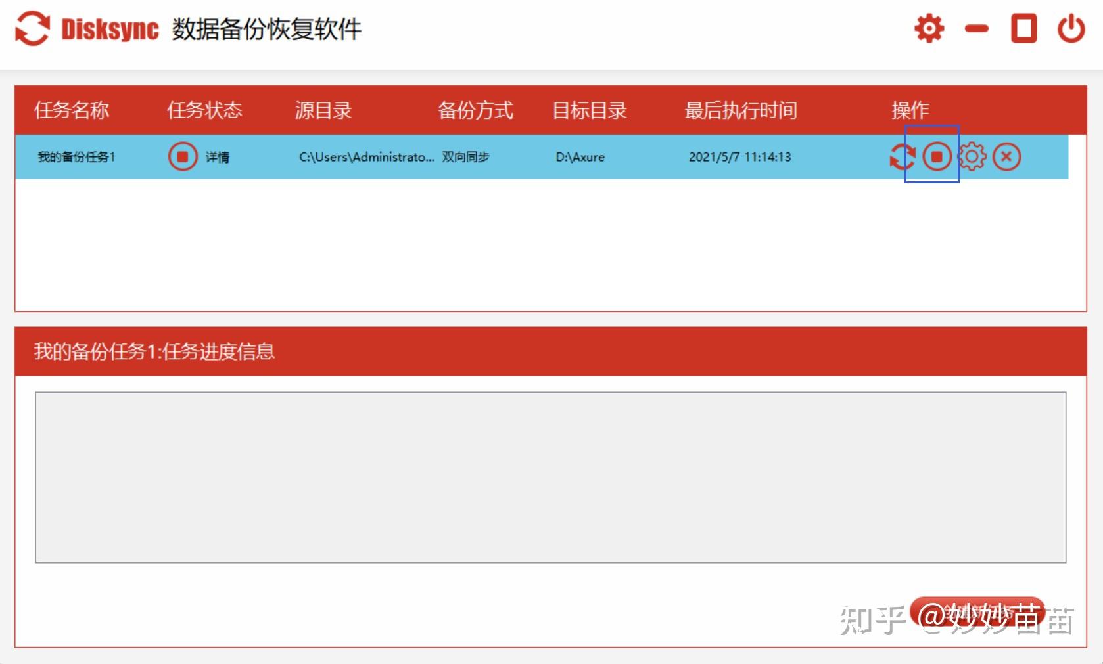Click the 目标目录 column header

point(590,110)
